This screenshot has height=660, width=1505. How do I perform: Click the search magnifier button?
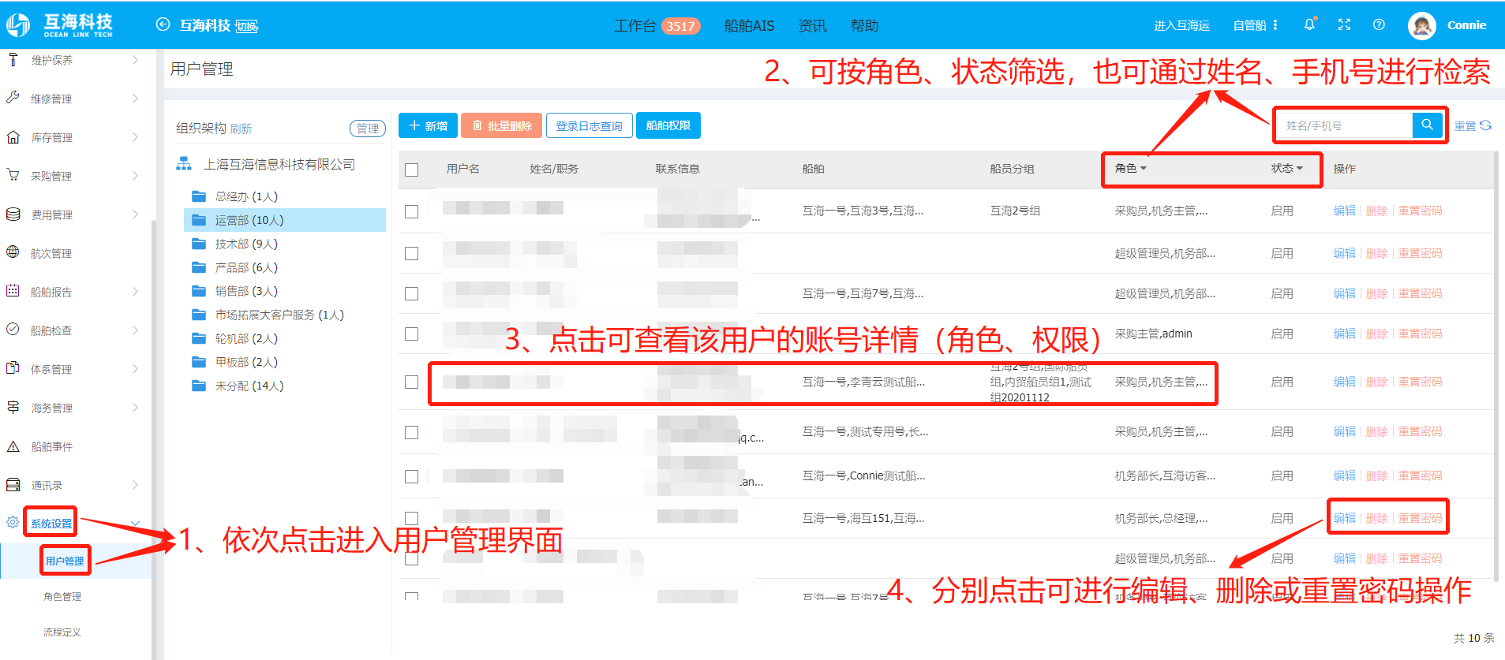(x=1427, y=125)
